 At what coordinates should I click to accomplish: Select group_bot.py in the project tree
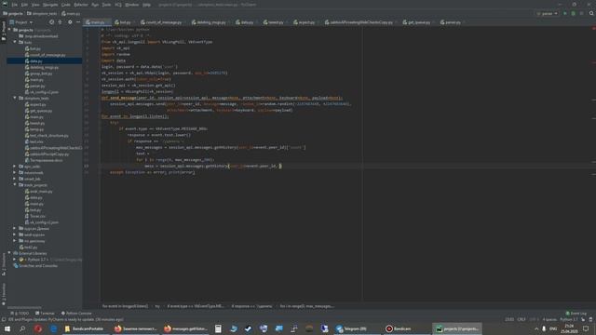pos(41,74)
